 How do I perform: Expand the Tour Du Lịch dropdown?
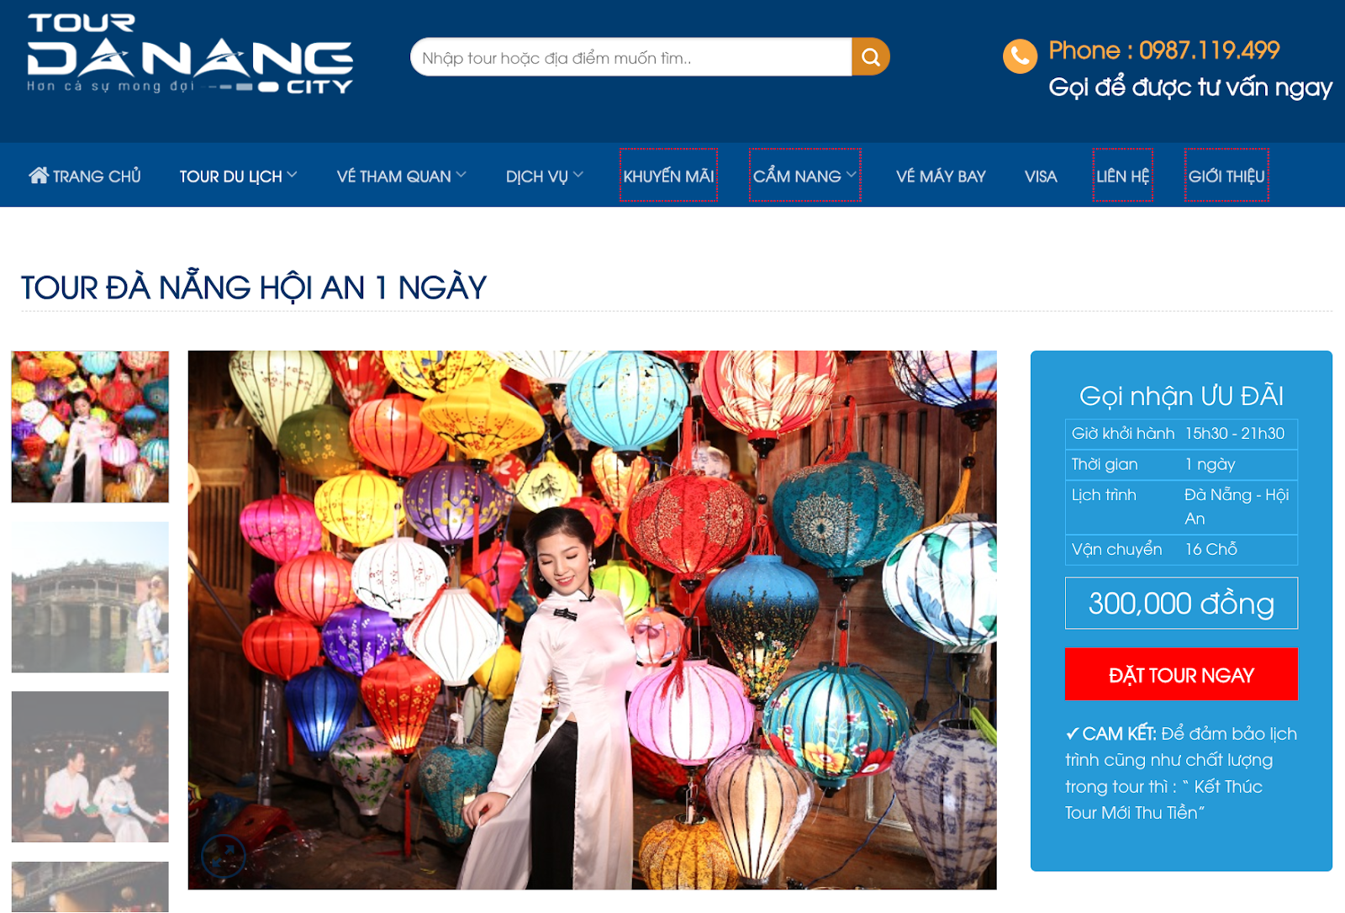[292, 175]
